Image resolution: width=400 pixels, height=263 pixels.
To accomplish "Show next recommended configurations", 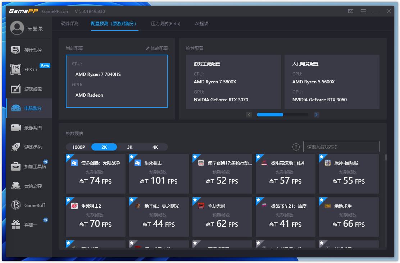I will (x=316, y=115).
